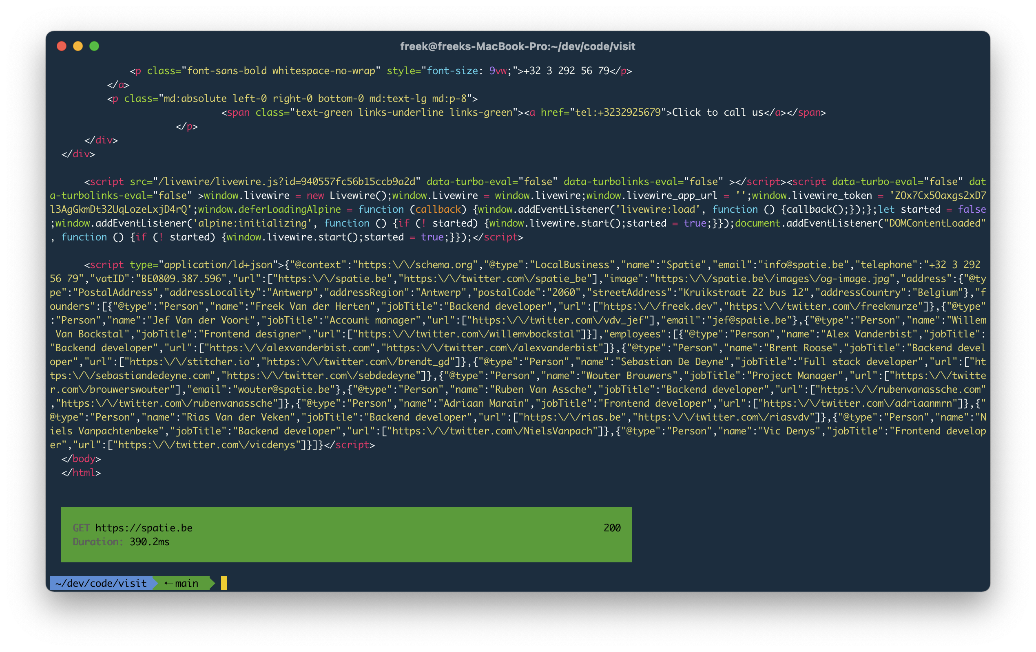Click the green fullscreen window button
The image size is (1036, 652).
94,46
